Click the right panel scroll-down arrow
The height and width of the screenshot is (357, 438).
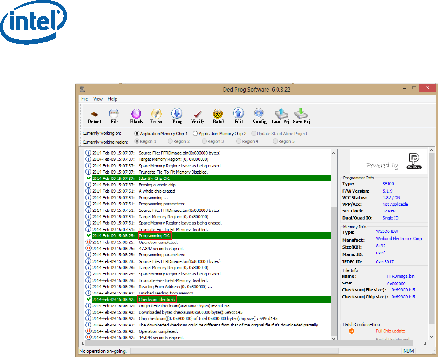tap(432, 337)
